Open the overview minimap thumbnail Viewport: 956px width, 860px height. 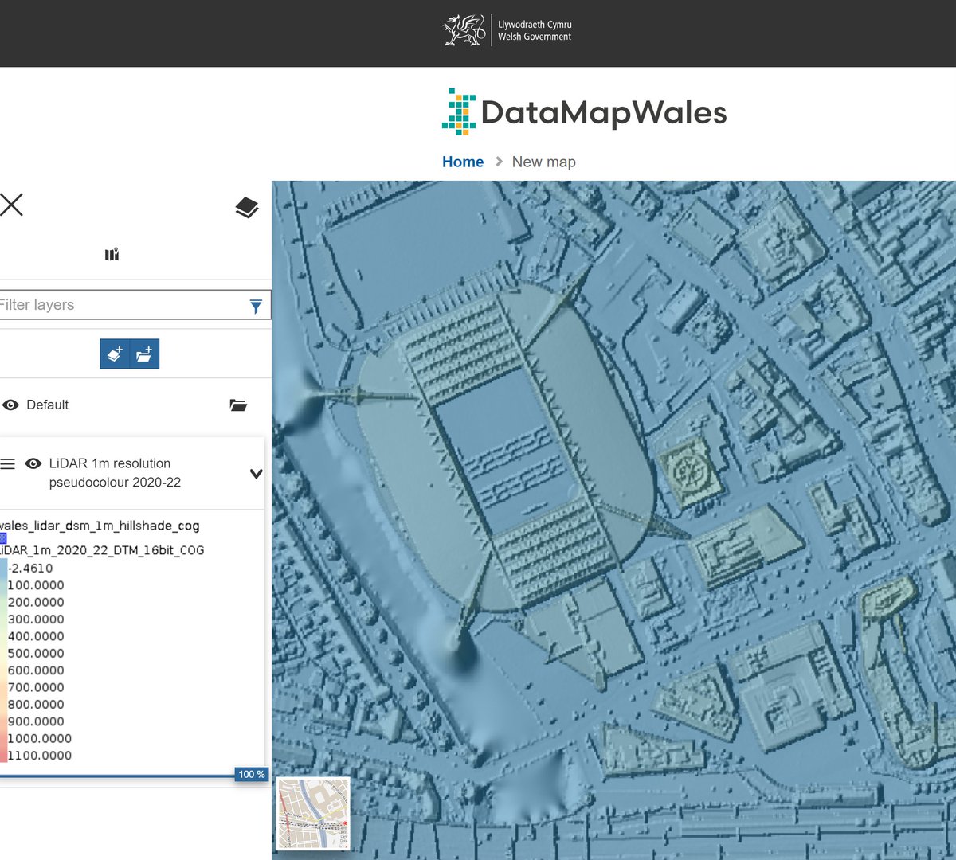pos(313,813)
